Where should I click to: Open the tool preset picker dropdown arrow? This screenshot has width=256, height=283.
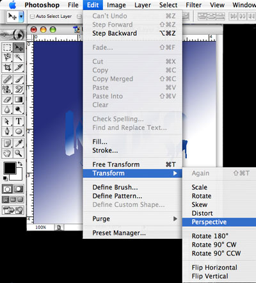tap(21, 17)
